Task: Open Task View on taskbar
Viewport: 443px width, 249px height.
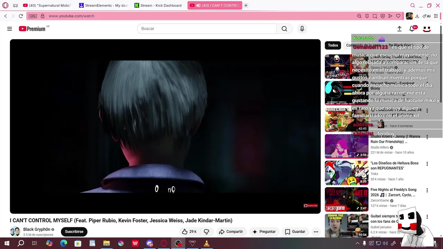Action: [x=35, y=243]
